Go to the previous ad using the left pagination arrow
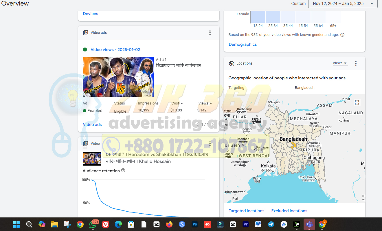This screenshot has width=382, height=231. point(198,124)
